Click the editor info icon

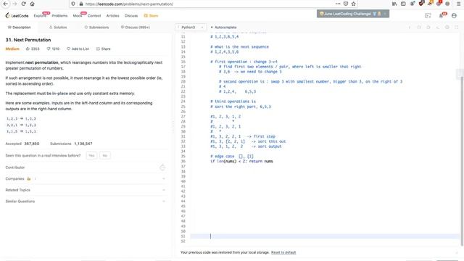coord(410,28)
